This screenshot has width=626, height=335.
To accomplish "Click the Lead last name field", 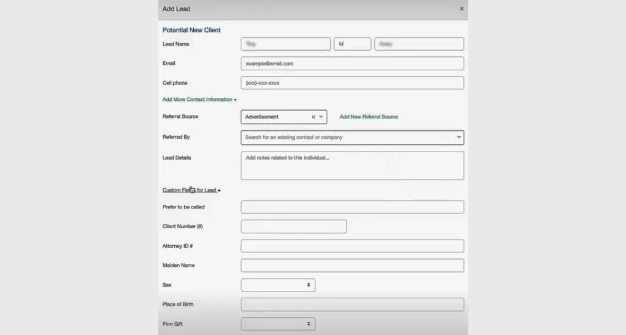I will (419, 44).
